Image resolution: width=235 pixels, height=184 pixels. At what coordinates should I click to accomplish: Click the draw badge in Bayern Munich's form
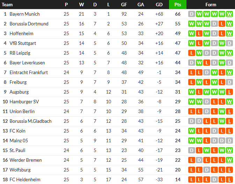click(x=191, y=14)
